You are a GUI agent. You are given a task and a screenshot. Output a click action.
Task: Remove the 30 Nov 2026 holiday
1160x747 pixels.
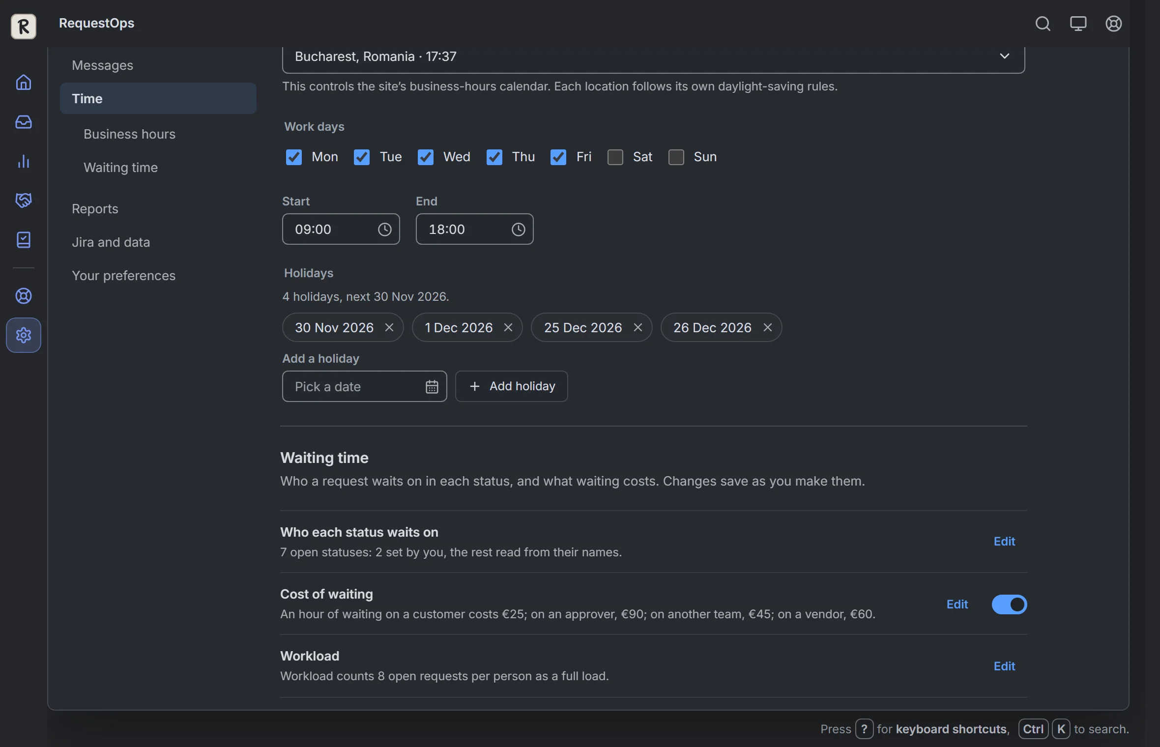click(389, 327)
